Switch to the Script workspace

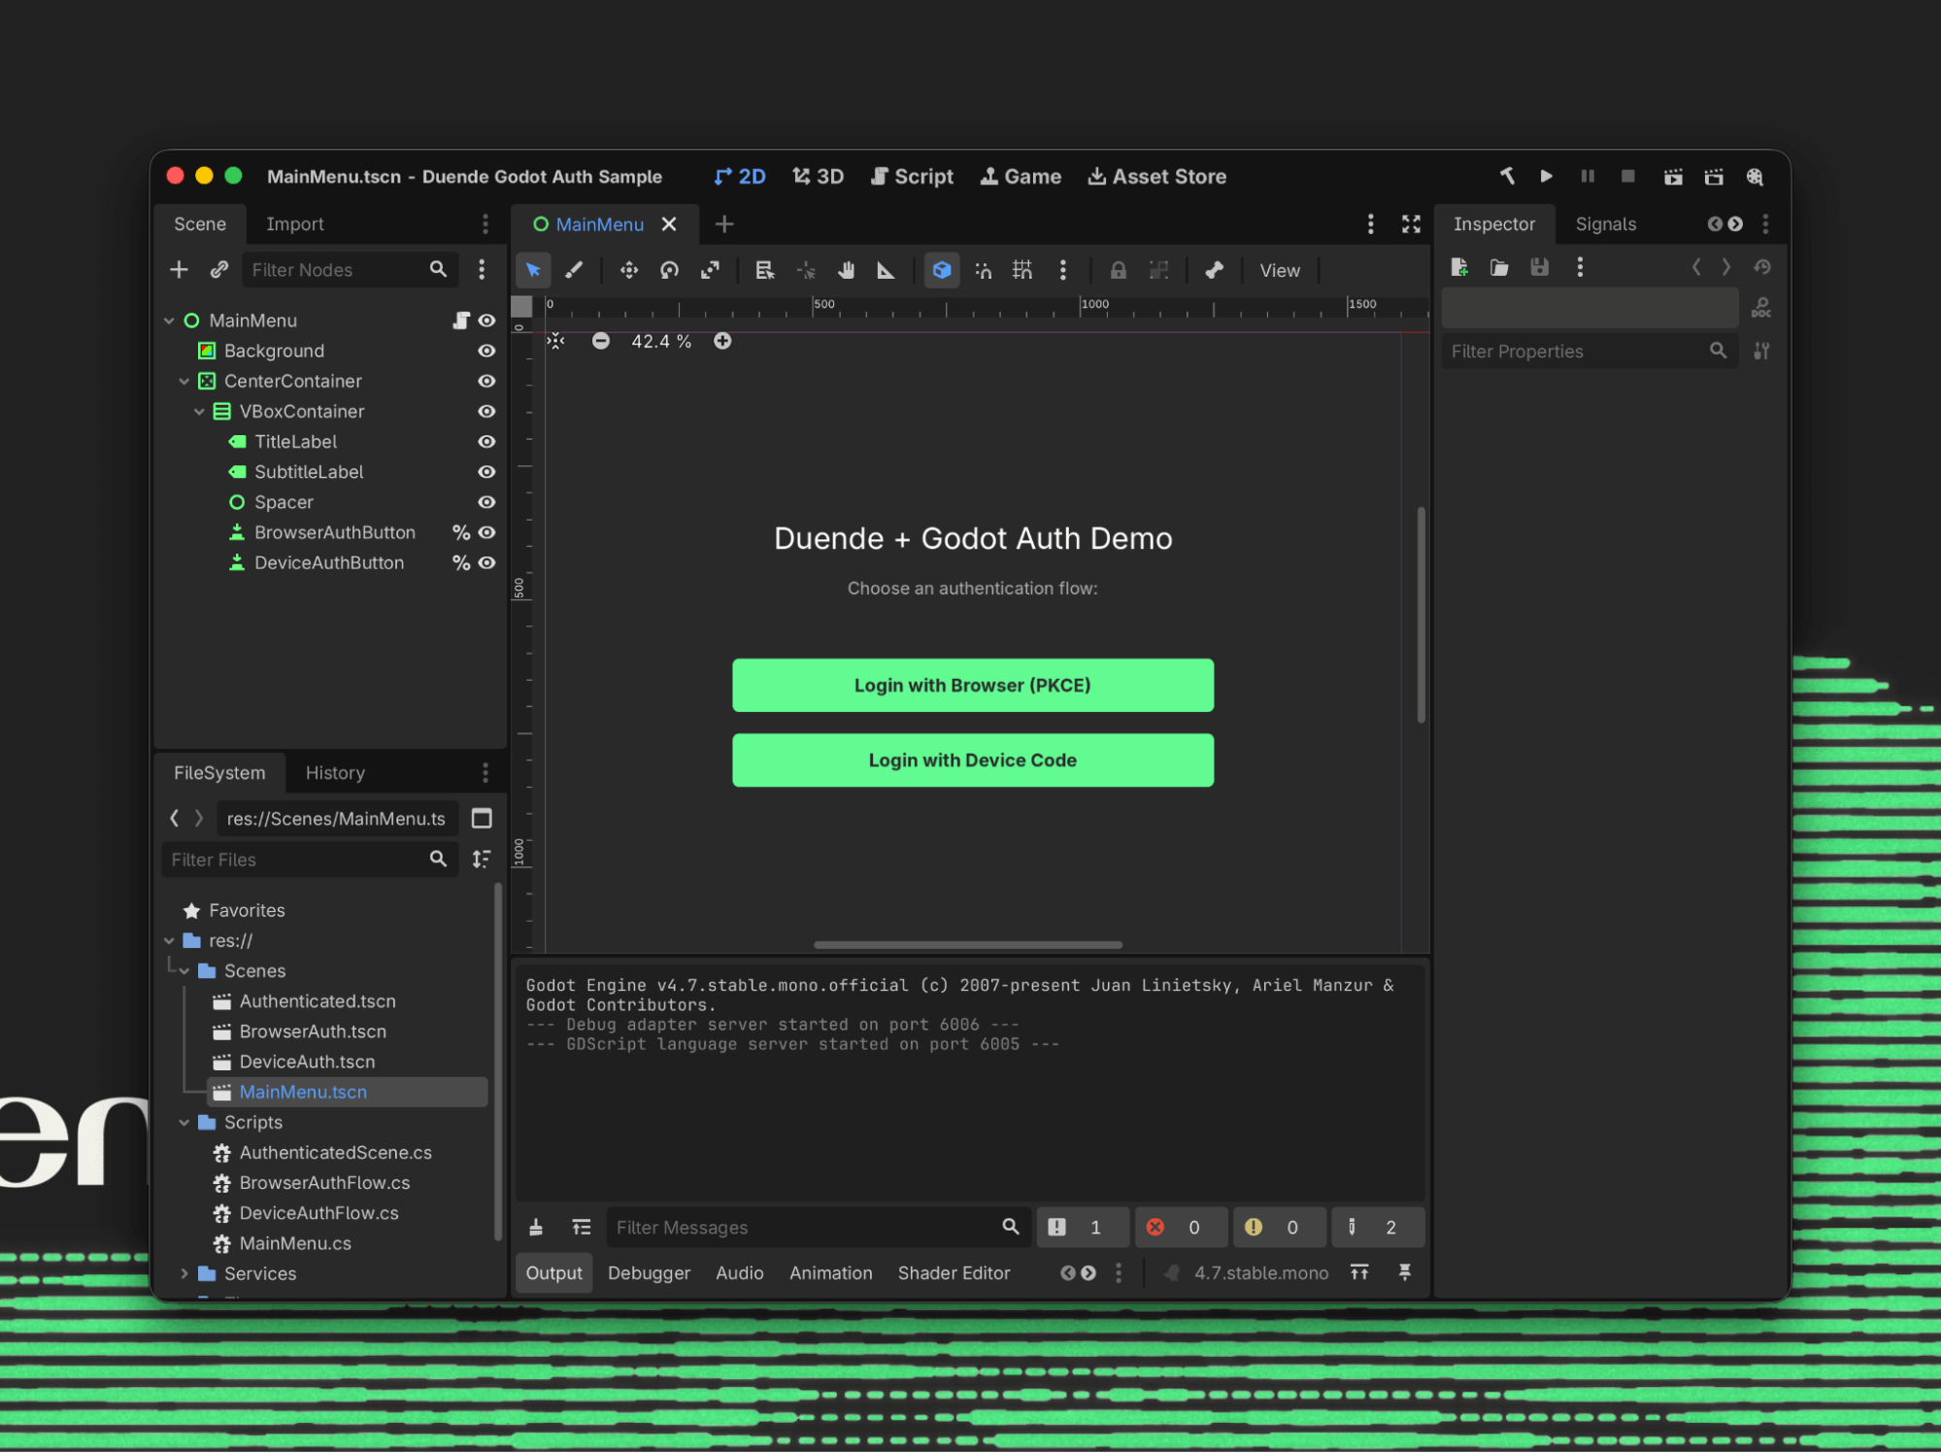tap(912, 177)
